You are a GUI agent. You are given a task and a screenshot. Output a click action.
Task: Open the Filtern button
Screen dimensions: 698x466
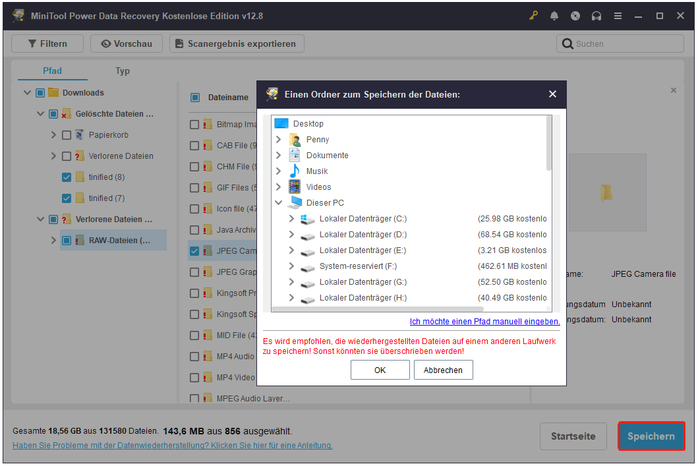coord(47,44)
